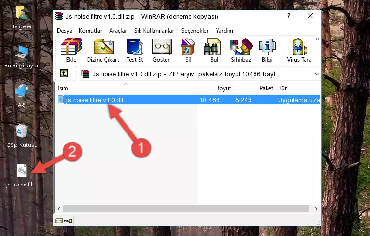Click the scroll right arrow
The height and width of the screenshot is (236, 370).
pos(316,209)
